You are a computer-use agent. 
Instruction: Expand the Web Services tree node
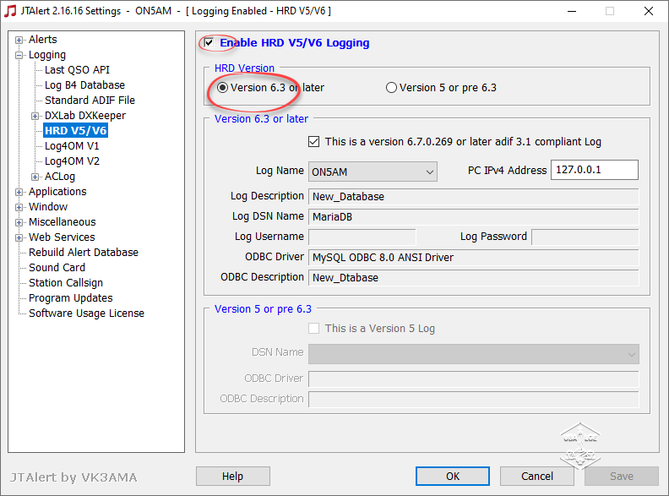click(19, 237)
